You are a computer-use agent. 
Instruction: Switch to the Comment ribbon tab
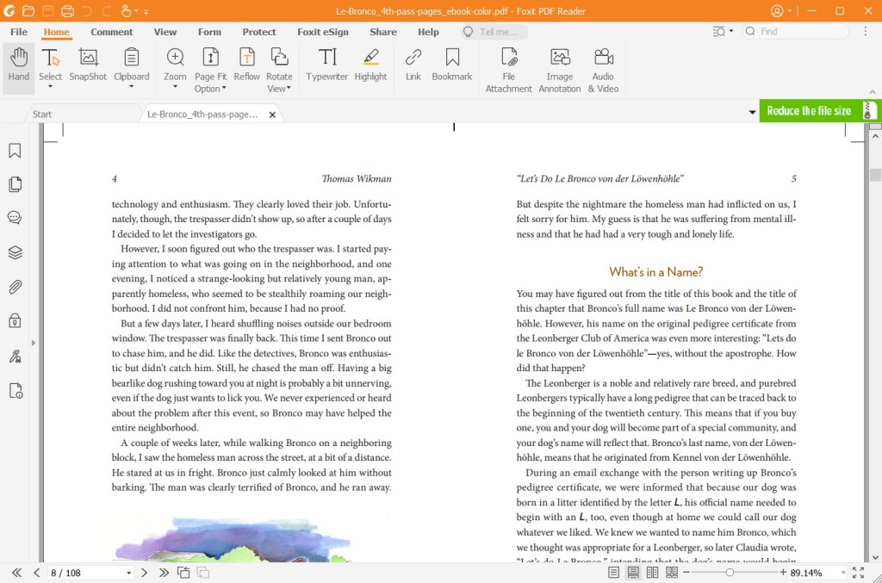(x=111, y=31)
